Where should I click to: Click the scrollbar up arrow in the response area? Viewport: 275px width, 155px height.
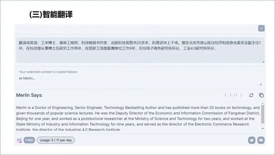click(x=263, y=103)
